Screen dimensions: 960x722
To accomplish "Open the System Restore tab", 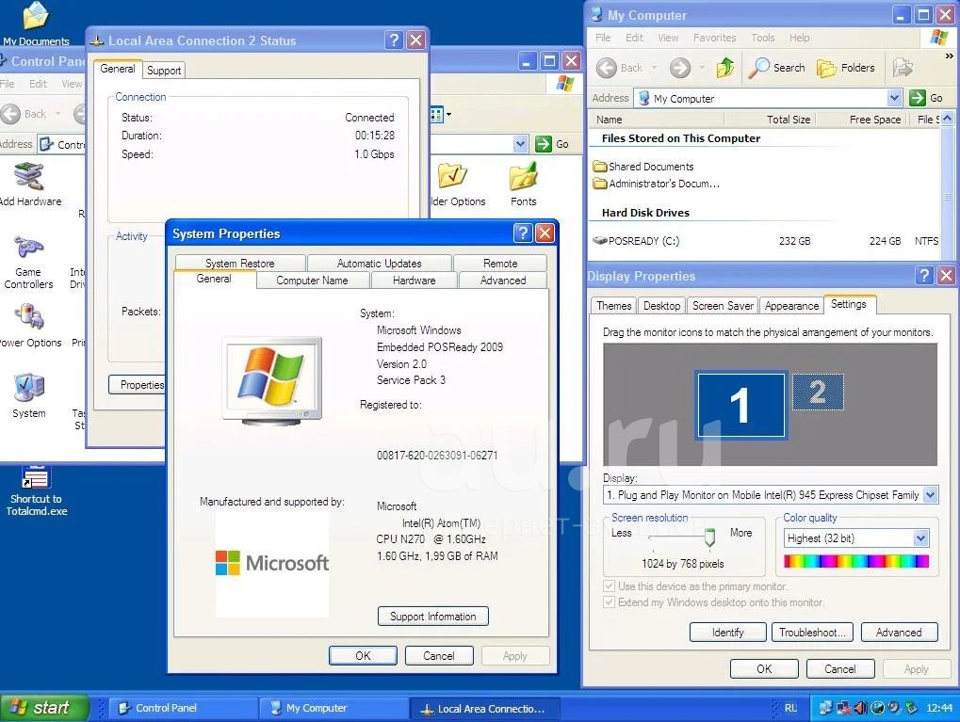I will click(x=239, y=264).
